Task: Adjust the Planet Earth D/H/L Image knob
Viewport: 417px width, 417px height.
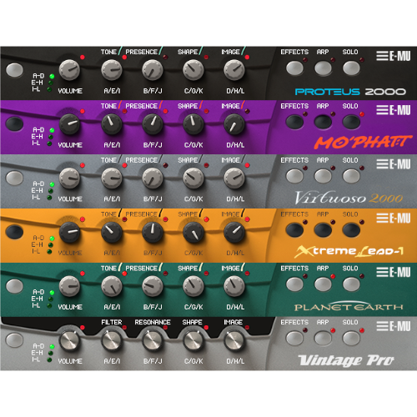Action: point(234,286)
